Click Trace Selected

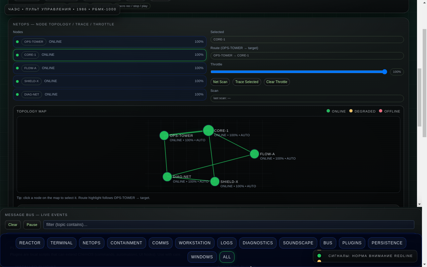click(x=247, y=82)
